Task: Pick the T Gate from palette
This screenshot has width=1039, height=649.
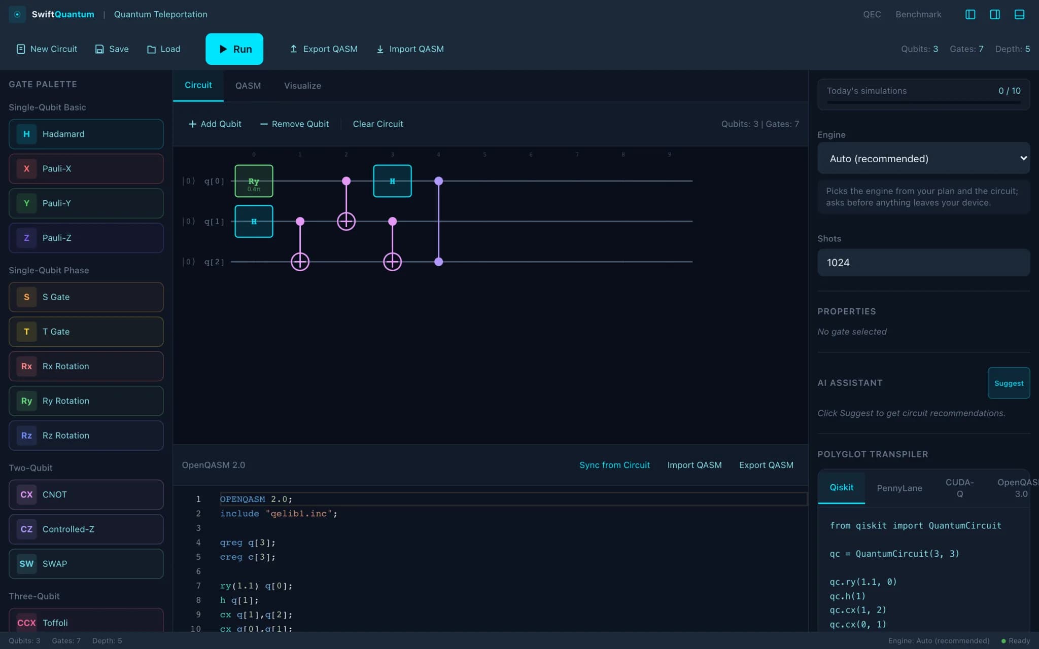Action: coord(86,331)
